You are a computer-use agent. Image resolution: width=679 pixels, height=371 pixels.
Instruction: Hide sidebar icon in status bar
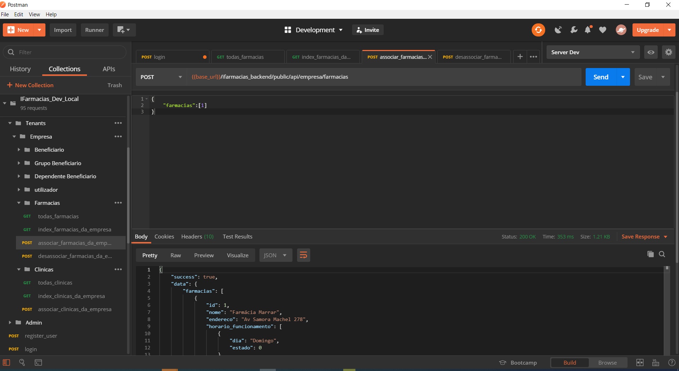pos(6,362)
